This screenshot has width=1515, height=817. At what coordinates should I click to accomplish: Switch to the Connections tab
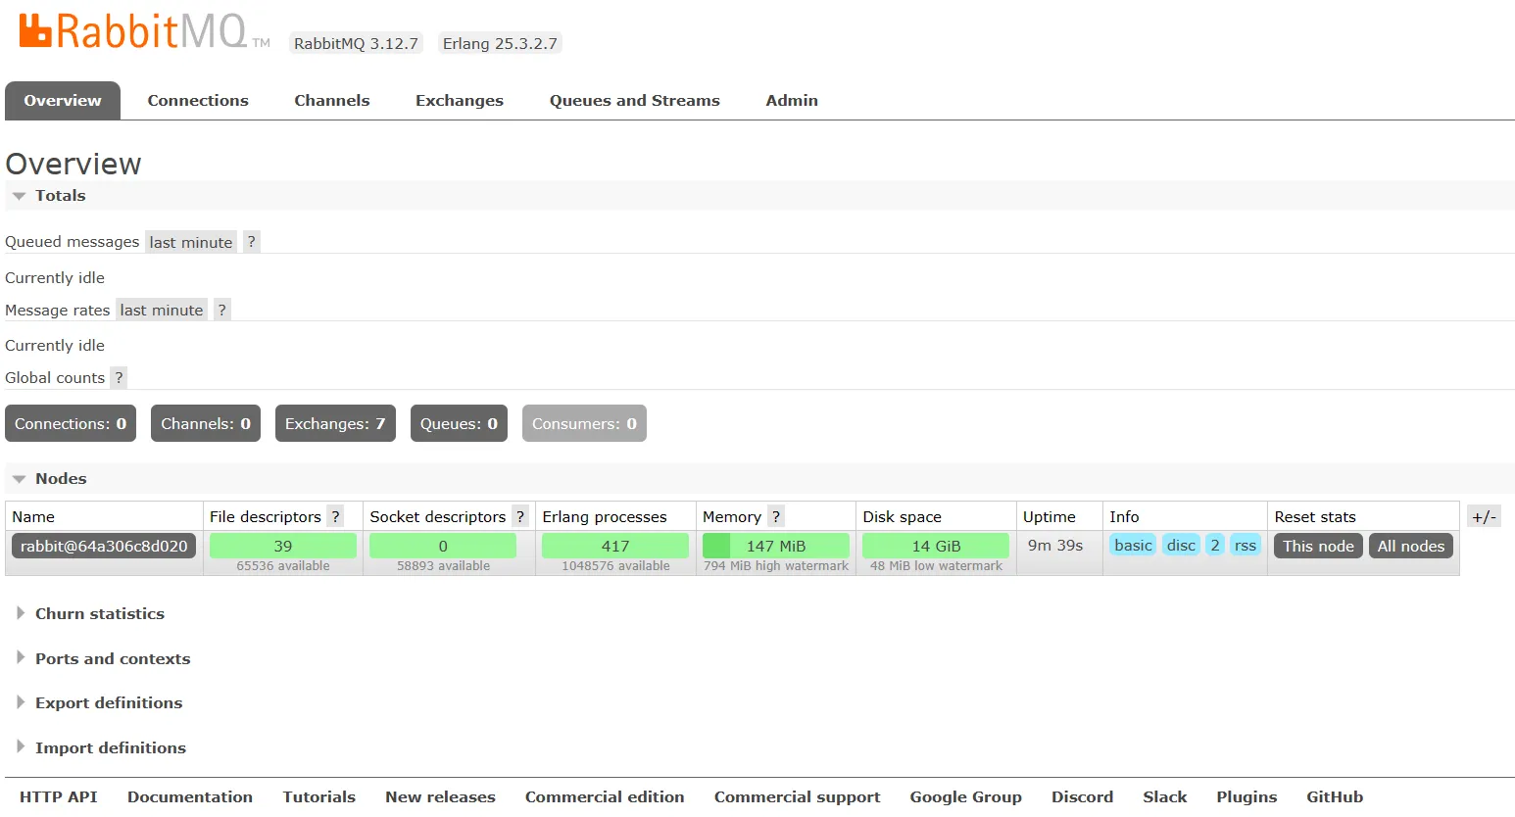point(198,101)
